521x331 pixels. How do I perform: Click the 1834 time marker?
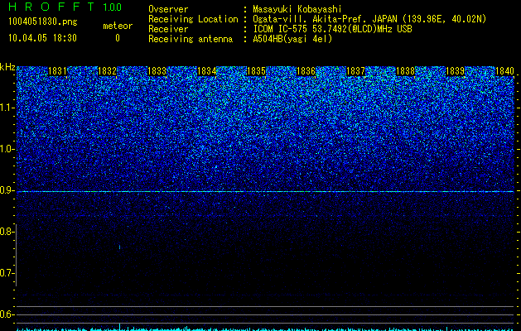(207, 71)
